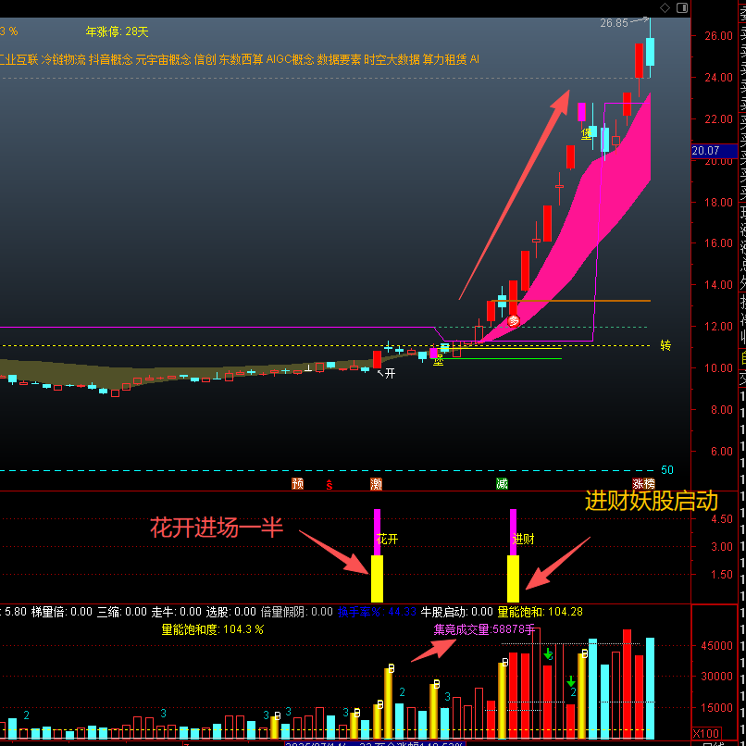Open the 涨榜 event marker
Viewport: 746px width, 746px height.
[x=643, y=484]
